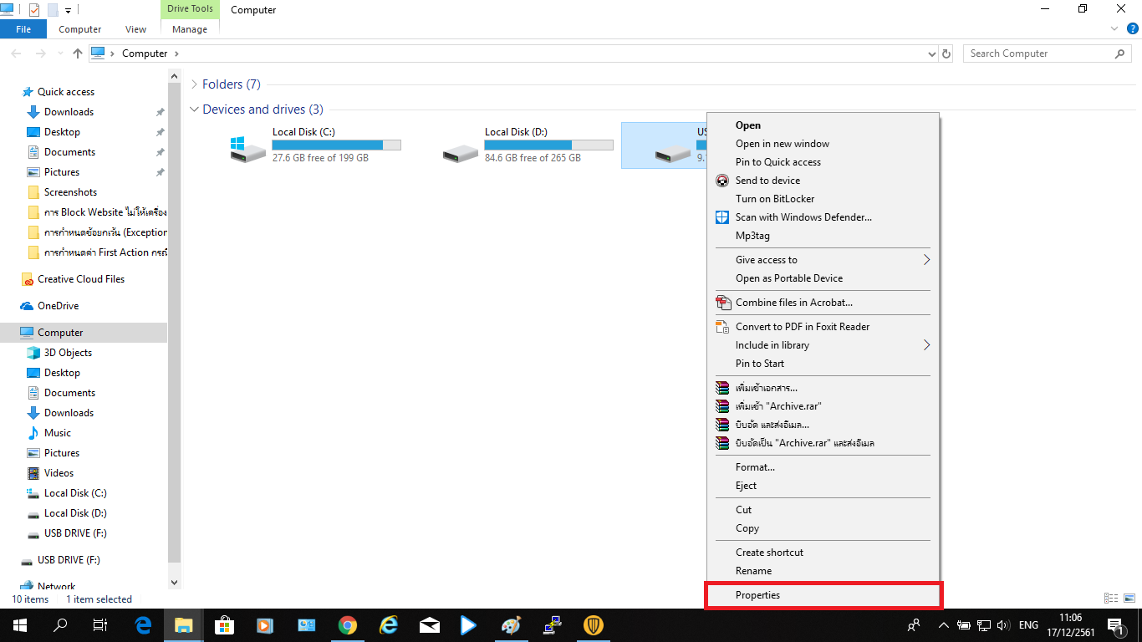Expand the Give access to submenu
The image size is (1142, 642).
pos(925,260)
